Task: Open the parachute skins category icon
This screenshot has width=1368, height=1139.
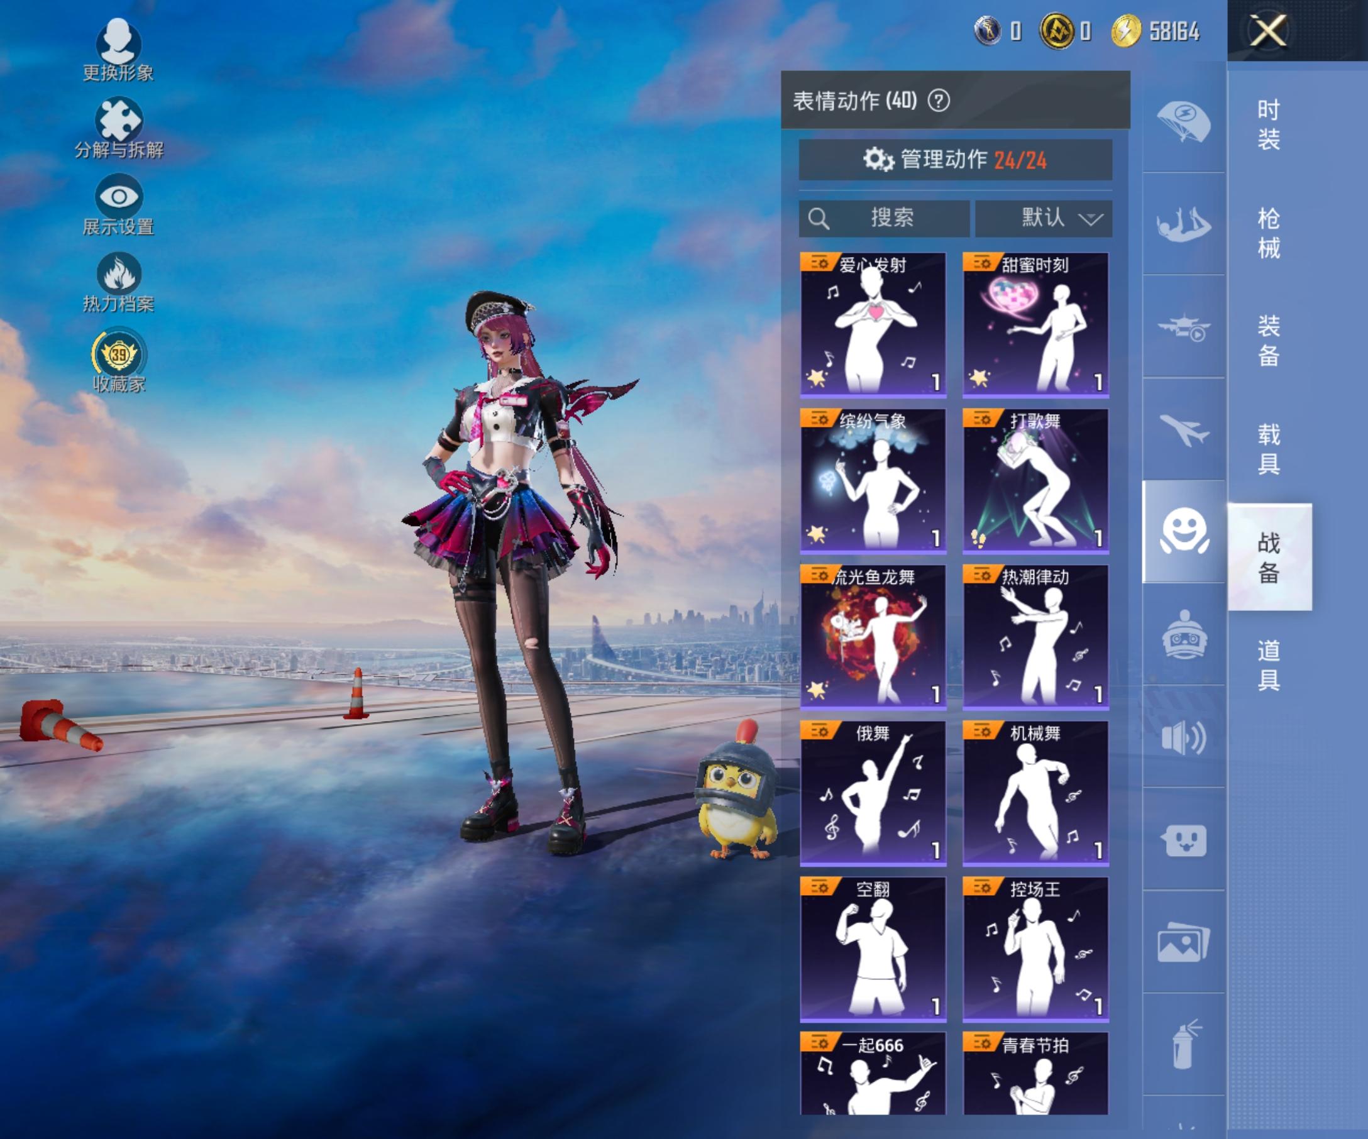Action: click(1183, 122)
